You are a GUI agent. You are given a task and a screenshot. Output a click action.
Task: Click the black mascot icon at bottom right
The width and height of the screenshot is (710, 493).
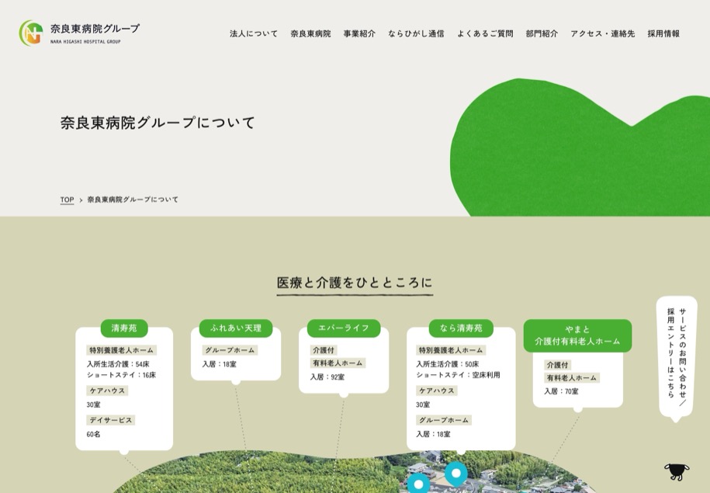coord(677,471)
